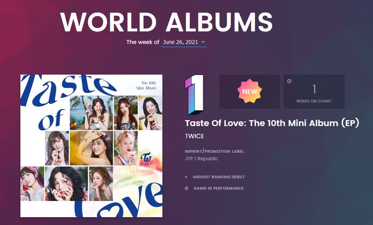The width and height of the screenshot is (373, 225).
Task: Open Taste Of Love album title link
Action: click(272, 123)
